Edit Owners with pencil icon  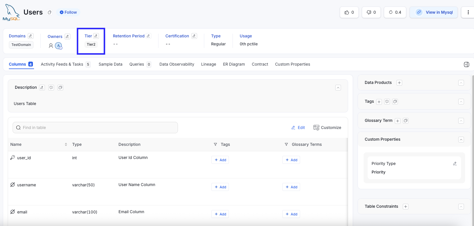[68, 37]
